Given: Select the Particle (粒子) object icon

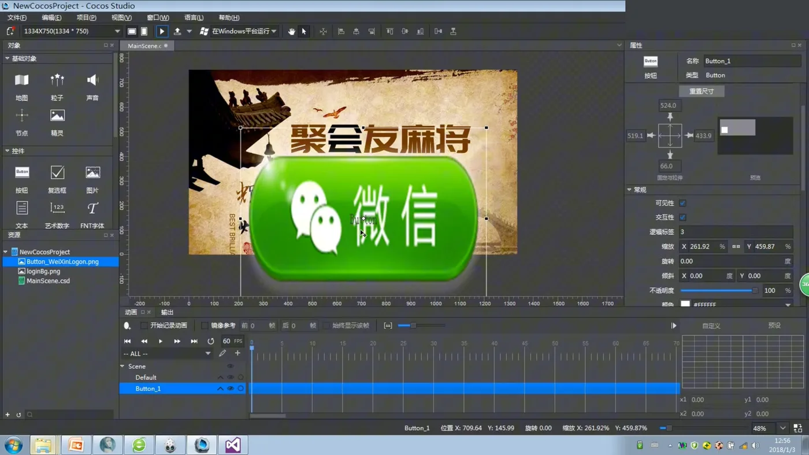Looking at the screenshot, I should pos(57,80).
